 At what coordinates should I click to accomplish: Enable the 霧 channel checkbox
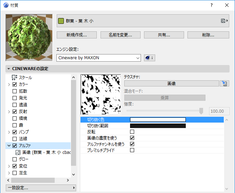coord(15,125)
